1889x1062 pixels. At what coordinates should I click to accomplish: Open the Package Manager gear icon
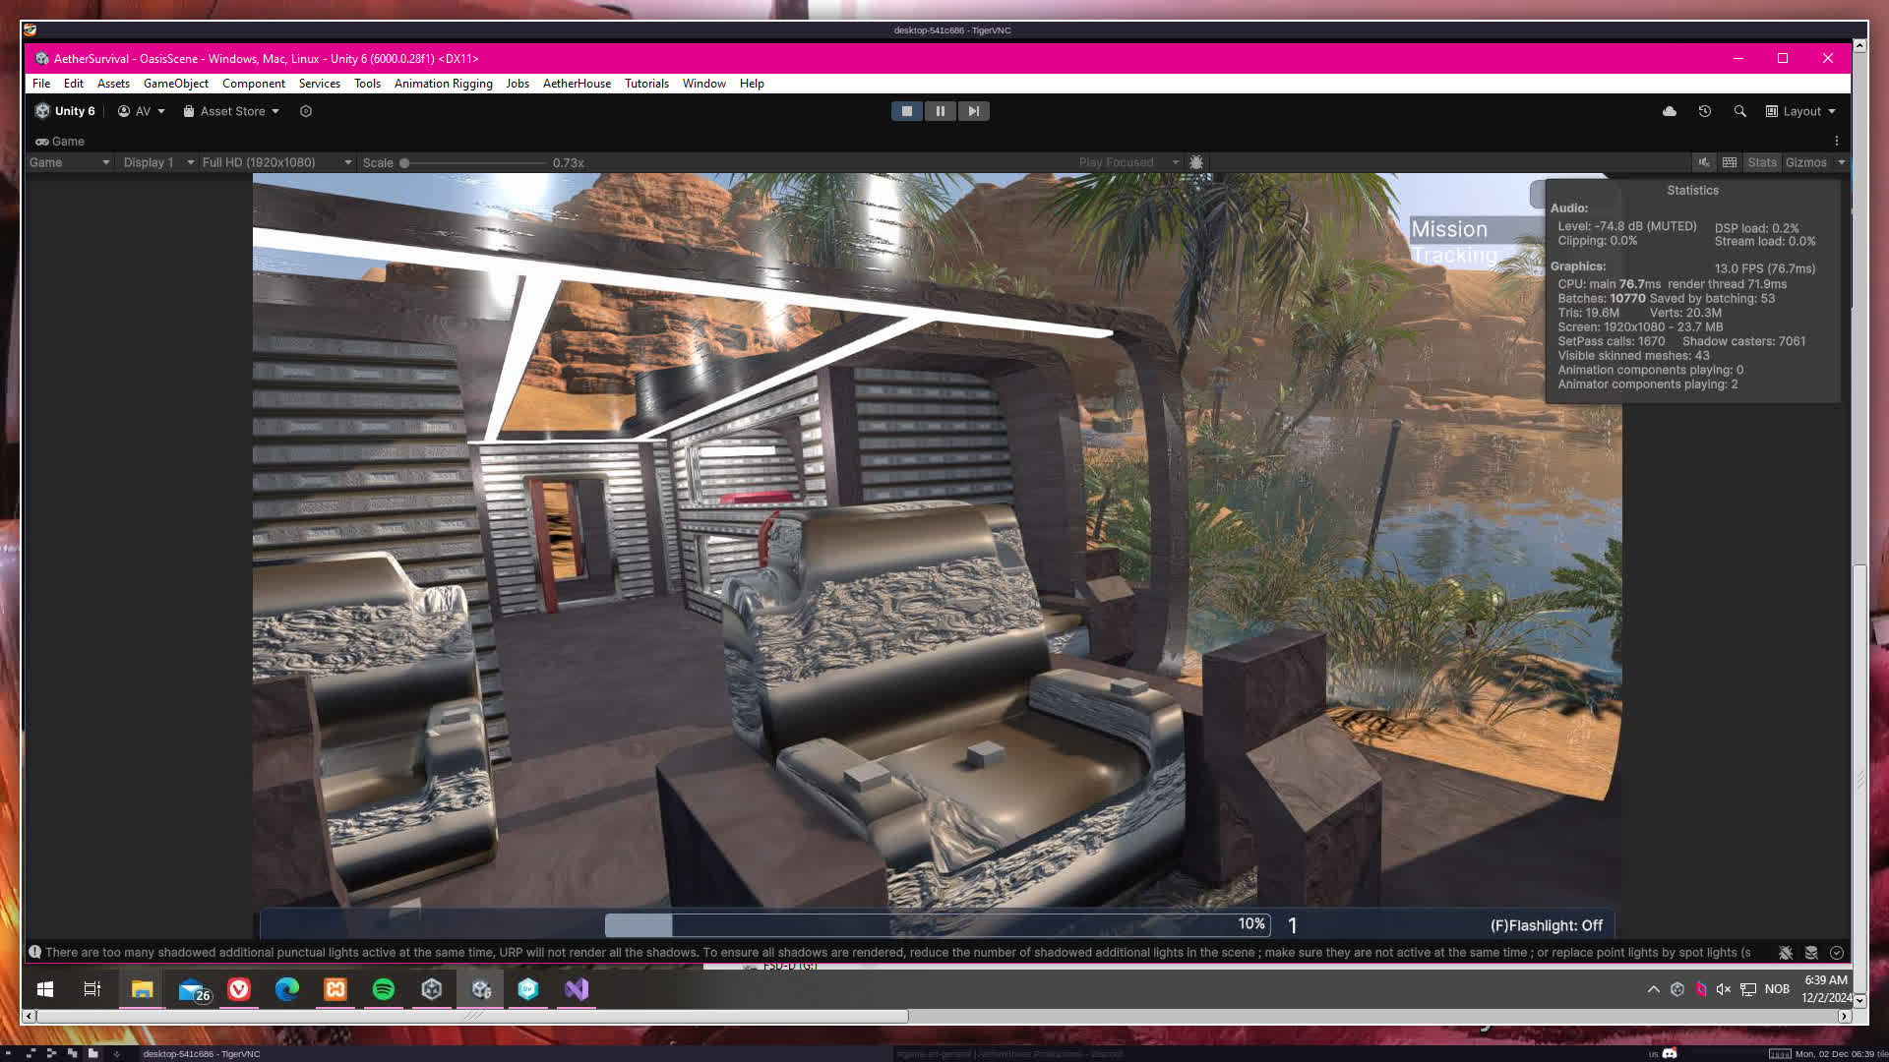pyautogui.click(x=306, y=111)
